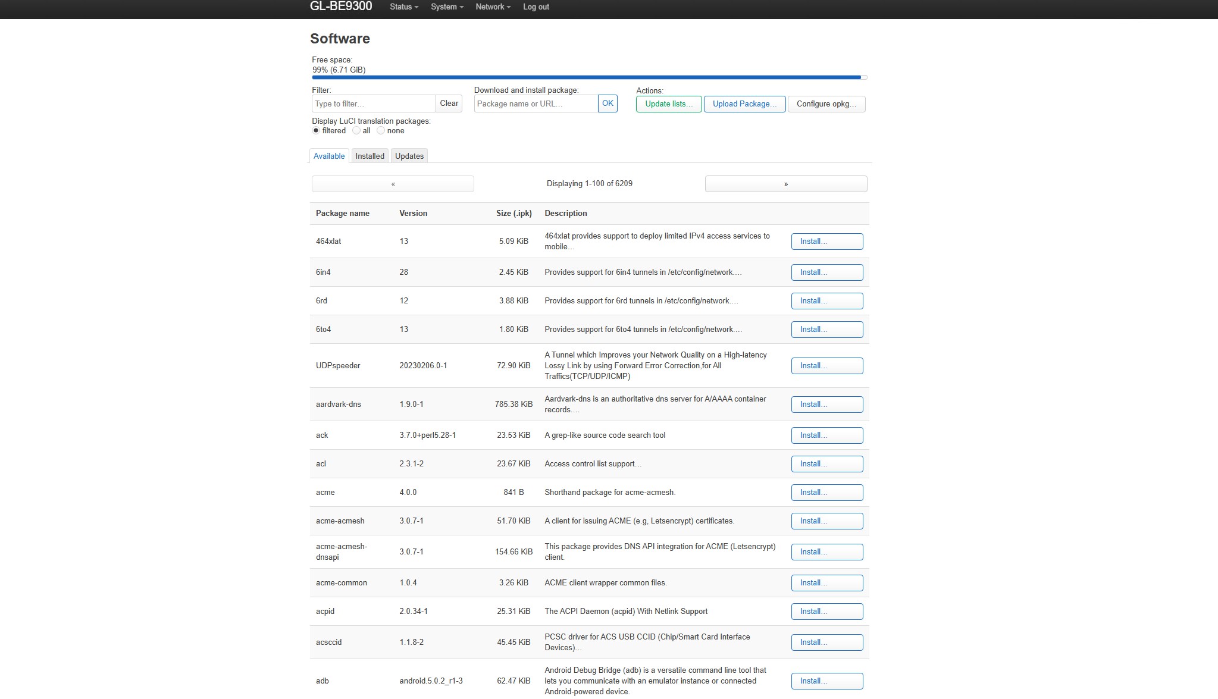Go to previous page of packages

point(393,184)
